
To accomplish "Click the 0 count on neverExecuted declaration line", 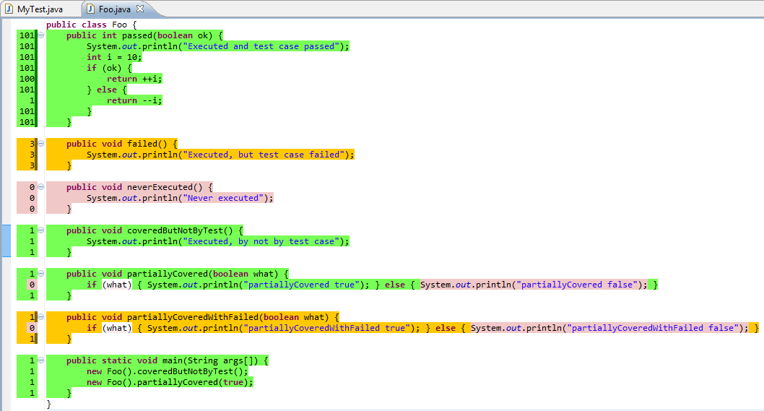I will click(x=32, y=187).
